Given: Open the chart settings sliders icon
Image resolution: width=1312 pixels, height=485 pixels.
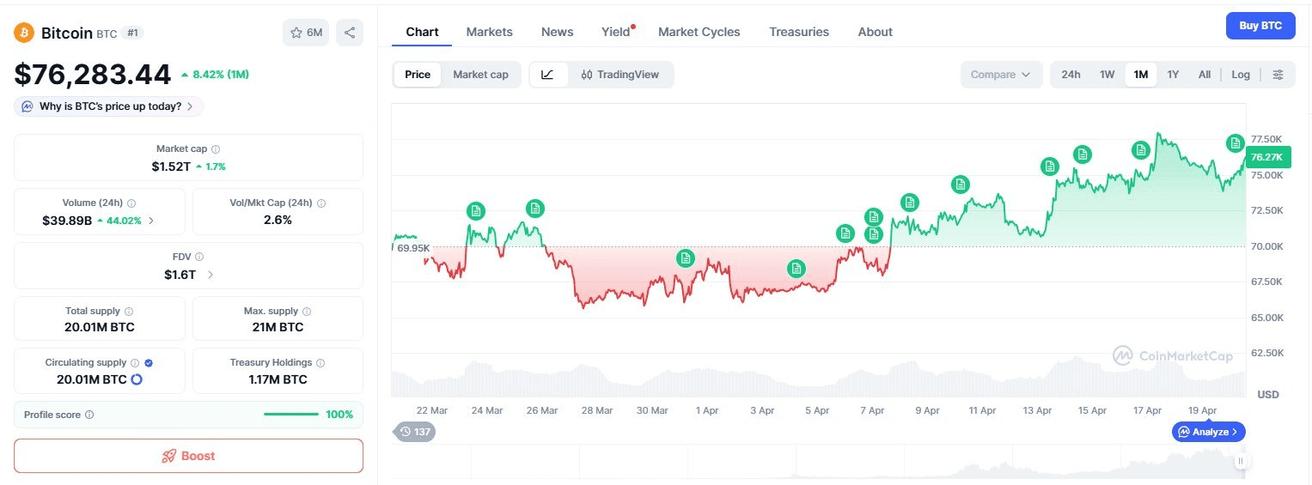Looking at the screenshot, I should [x=1278, y=75].
